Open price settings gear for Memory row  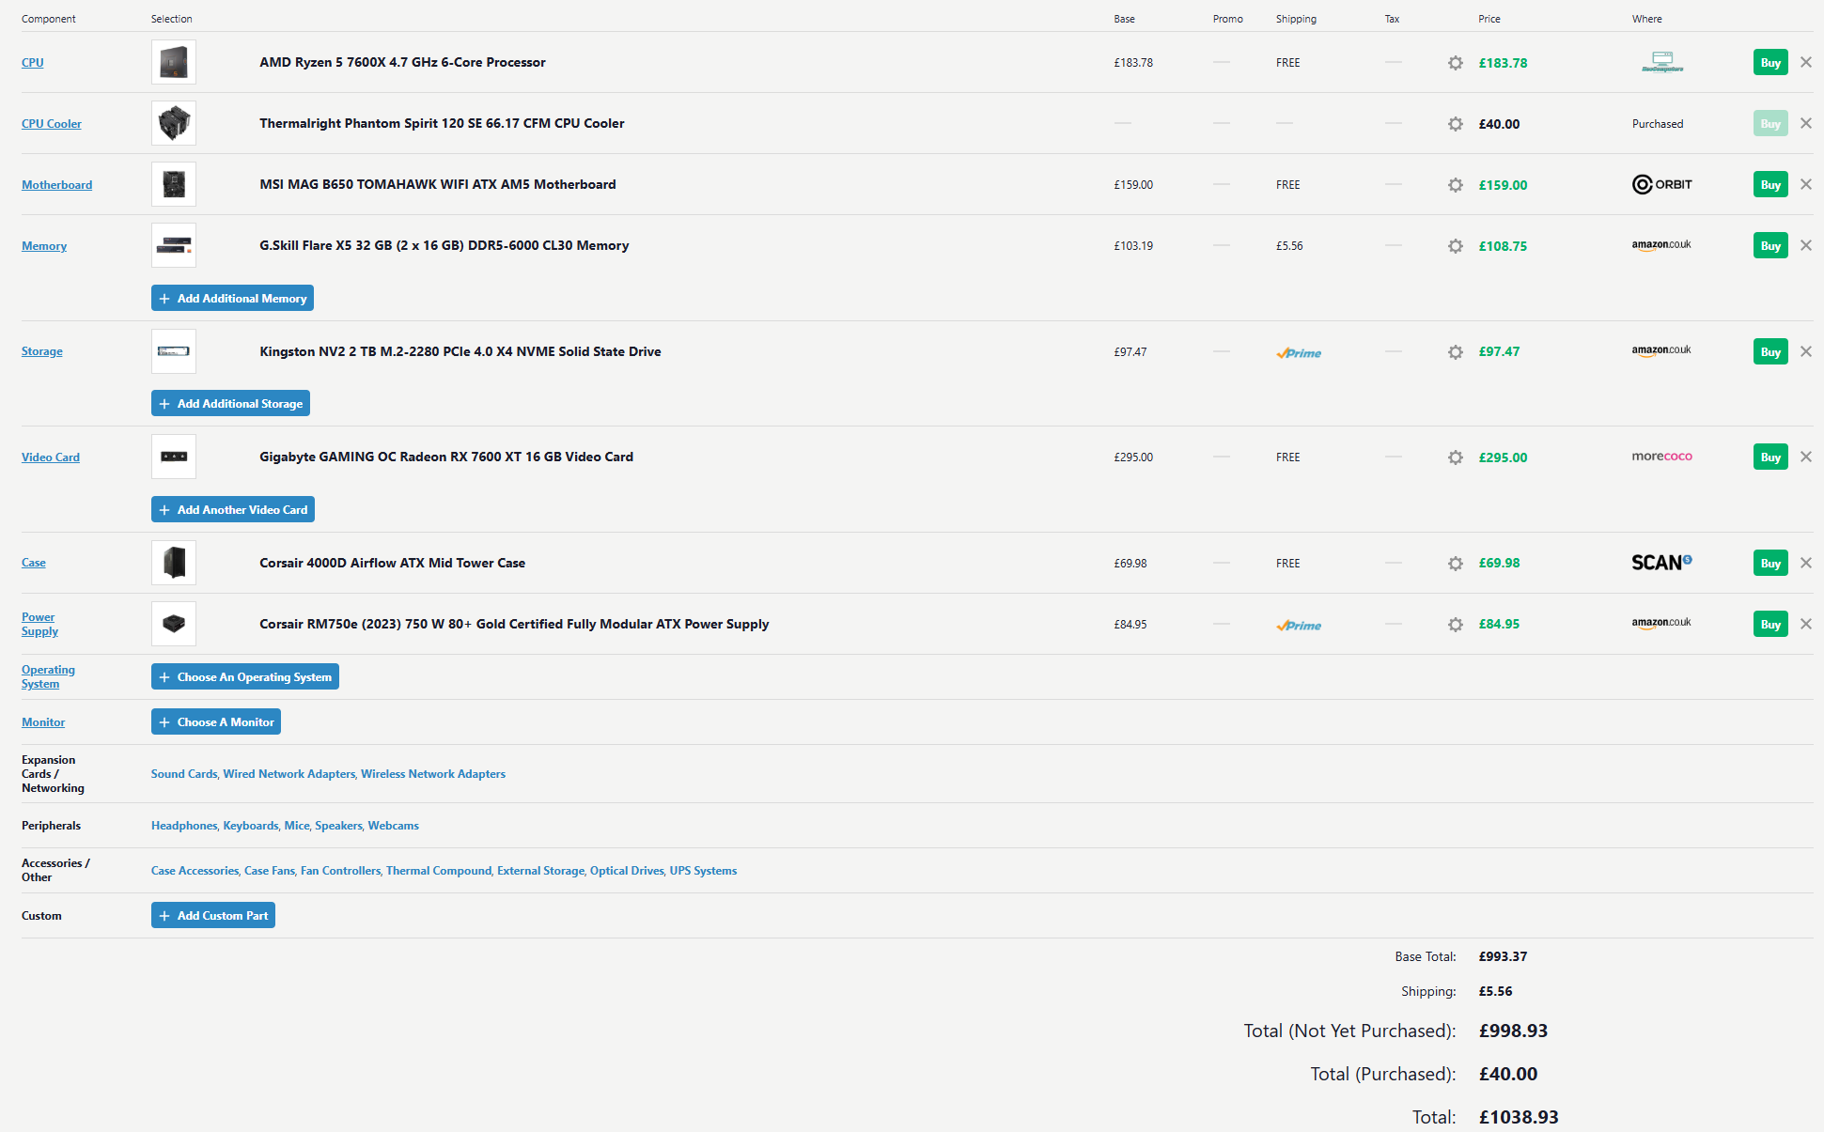[1455, 246]
